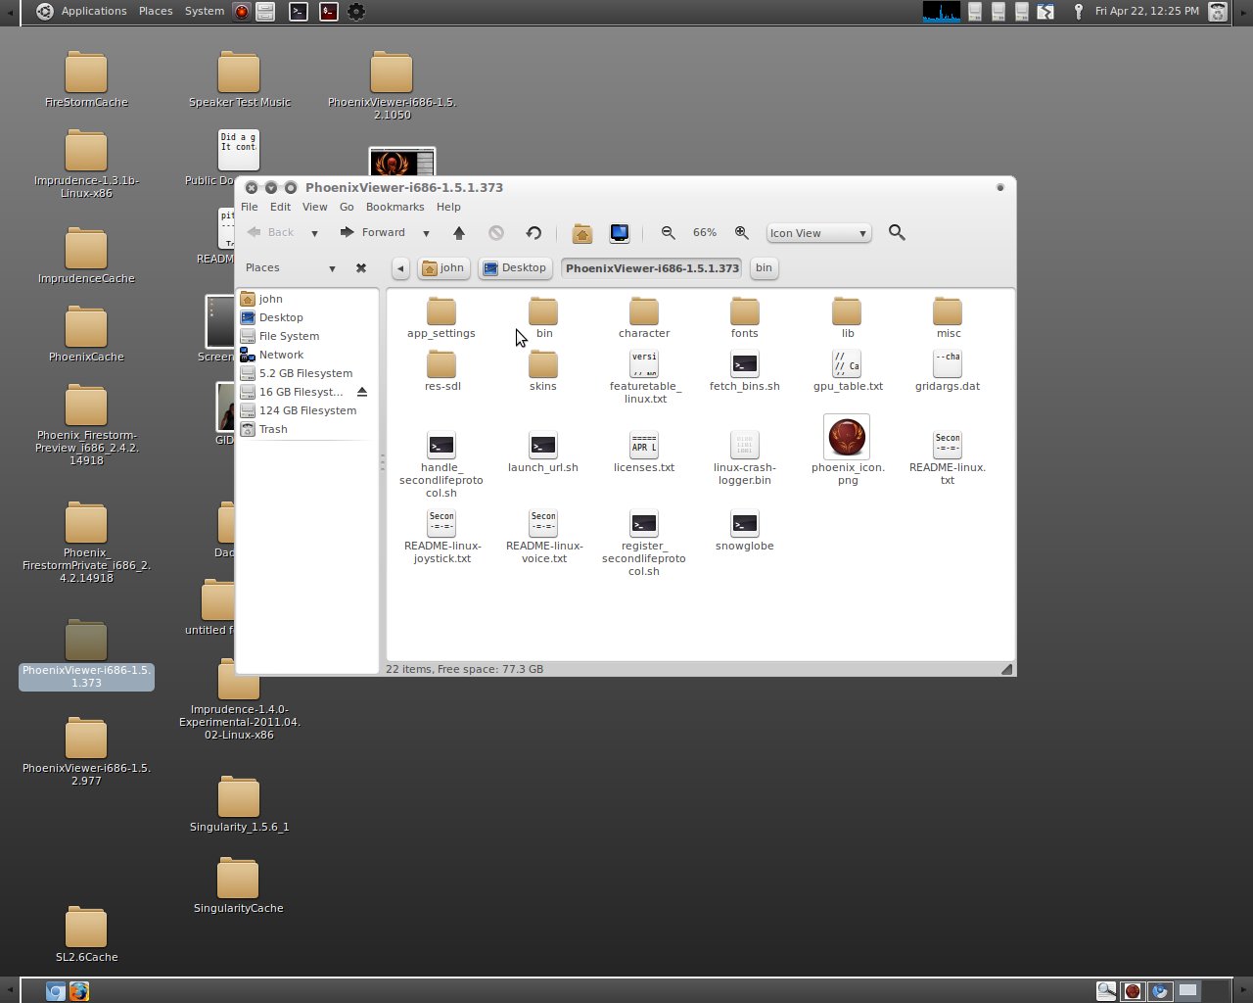The height and width of the screenshot is (1003, 1253).
Task: Open 5.2 GB Filesystem in sidebar
Action: (x=307, y=373)
